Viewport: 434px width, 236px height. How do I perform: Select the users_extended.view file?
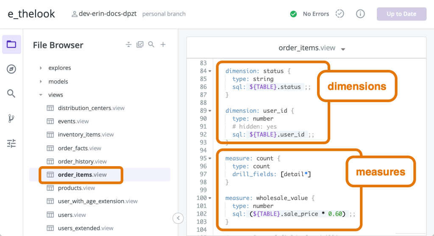pos(85,228)
